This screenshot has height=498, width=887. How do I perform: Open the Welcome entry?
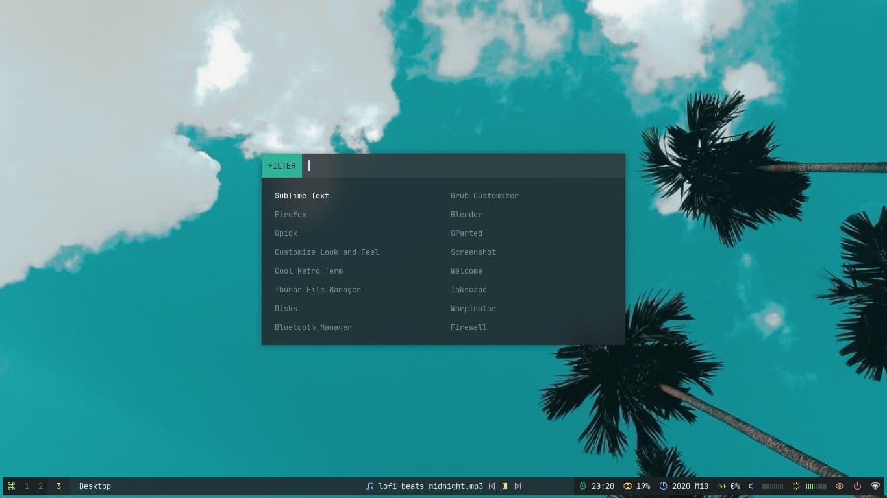click(x=466, y=271)
